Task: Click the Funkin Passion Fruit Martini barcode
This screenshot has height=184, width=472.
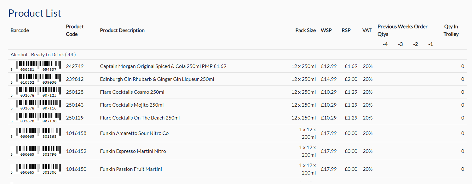Action: (x=36, y=169)
